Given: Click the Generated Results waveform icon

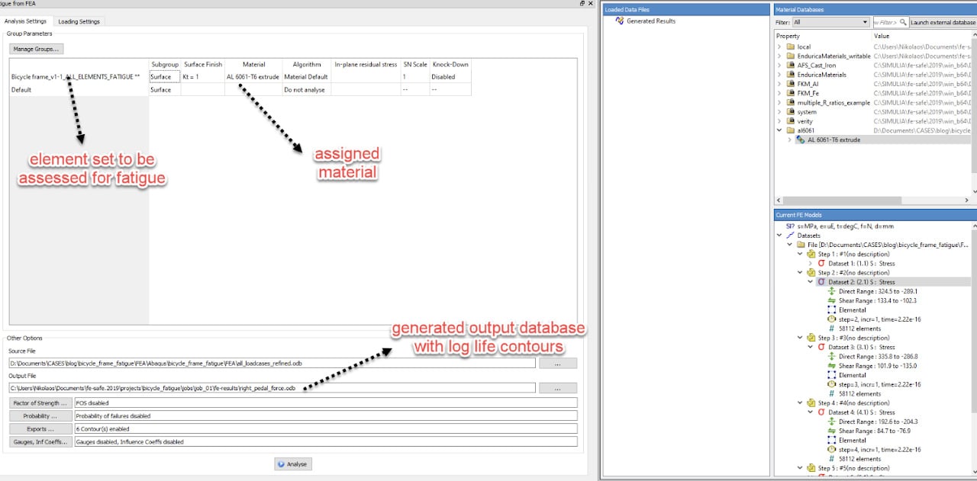Looking at the screenshot, I should [619, 21].
